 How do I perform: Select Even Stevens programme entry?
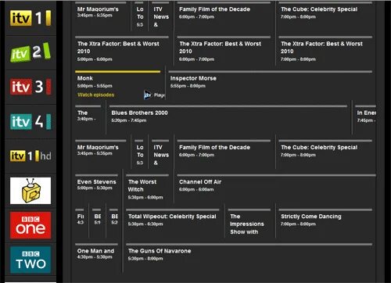click(96, 188)
